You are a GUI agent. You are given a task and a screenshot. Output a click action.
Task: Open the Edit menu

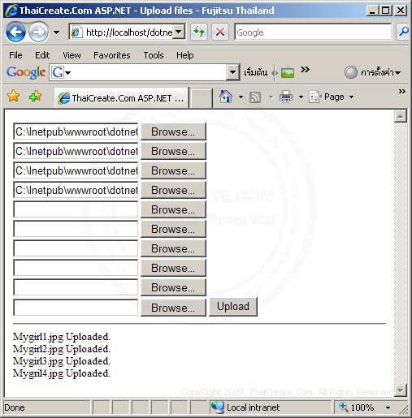(x=42, y=55)
